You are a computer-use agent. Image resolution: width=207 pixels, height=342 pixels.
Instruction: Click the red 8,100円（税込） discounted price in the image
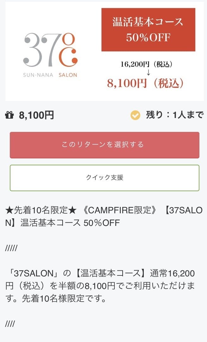pyautogui.click(x=145, y=83)
